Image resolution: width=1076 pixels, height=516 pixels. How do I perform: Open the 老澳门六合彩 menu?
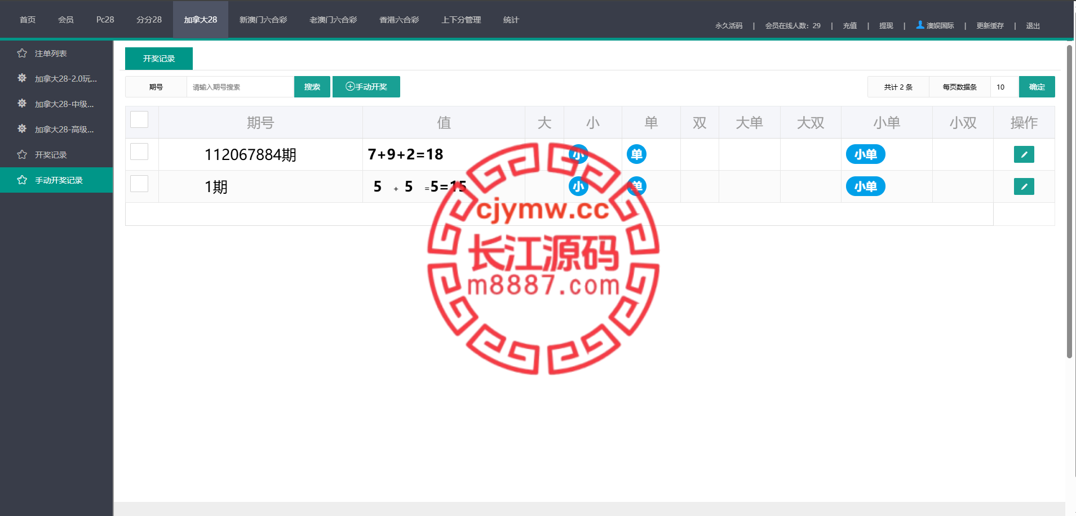(x=333, y=20)
